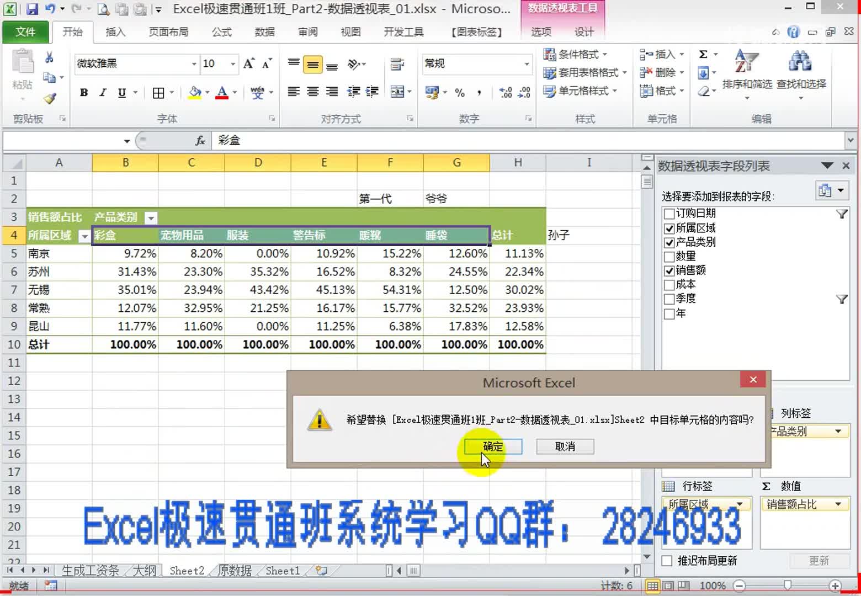Click the Align Text Right icon

click(332, 92)
